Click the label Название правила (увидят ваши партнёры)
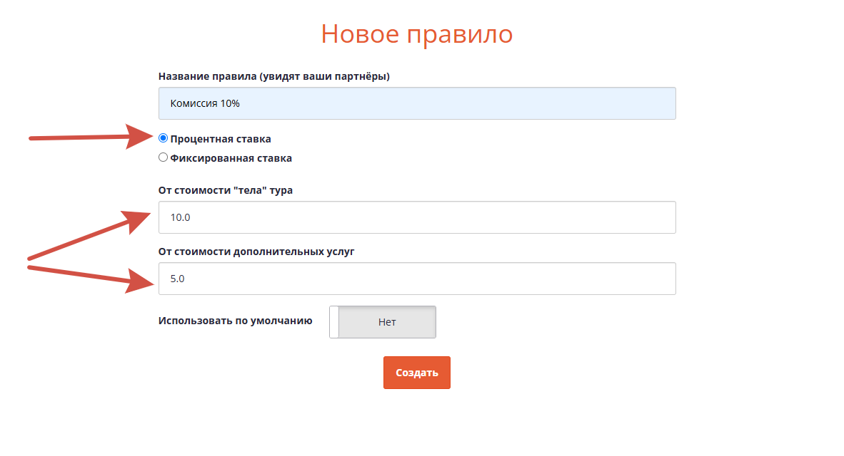This screenshot has width=844, height=456. [x=274, y=76]
